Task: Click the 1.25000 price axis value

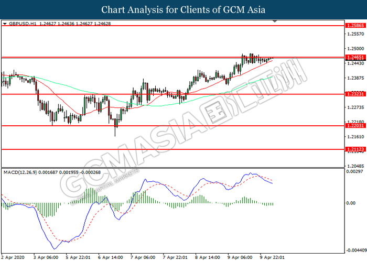Action: (356, 49)
